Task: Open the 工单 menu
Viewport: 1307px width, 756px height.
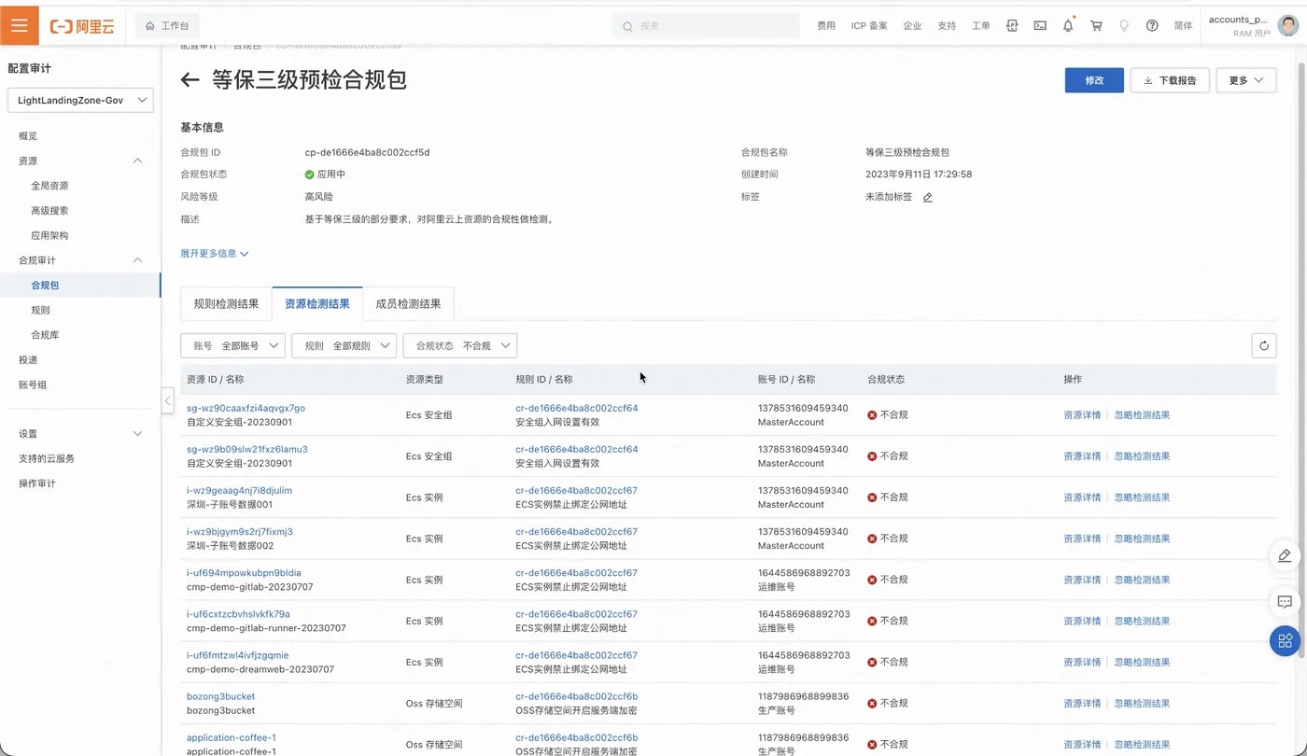Action: click(980, 26)
